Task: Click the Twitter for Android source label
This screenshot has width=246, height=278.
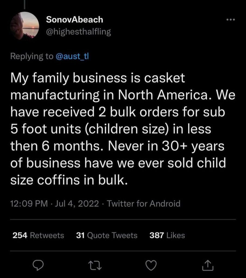Action: coord(144,203)
